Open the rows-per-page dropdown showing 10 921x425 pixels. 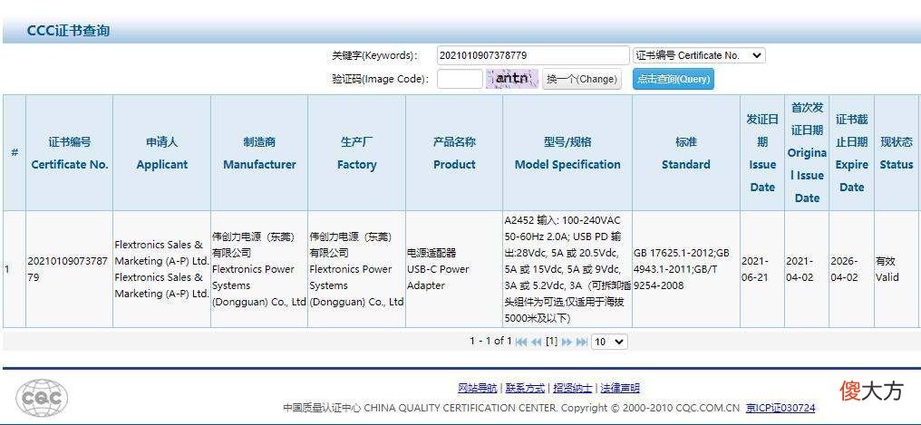pyautogui.click(x=609, y=342)
